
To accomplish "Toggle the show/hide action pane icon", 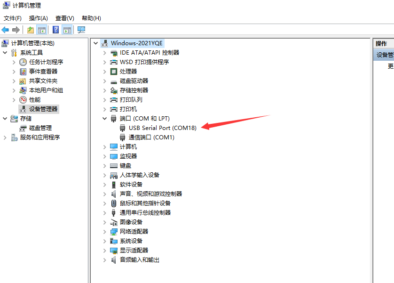I will click(x=67, y=30).
